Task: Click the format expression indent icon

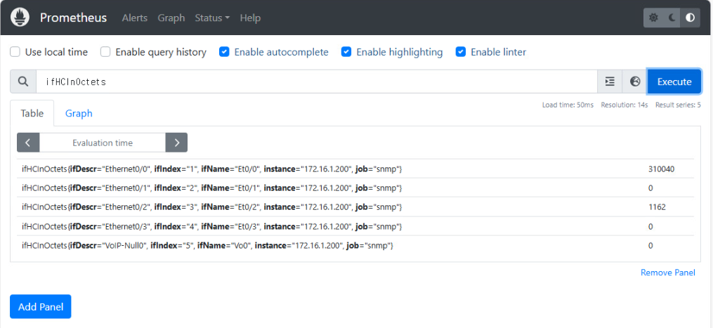Action: click(610, 81)
